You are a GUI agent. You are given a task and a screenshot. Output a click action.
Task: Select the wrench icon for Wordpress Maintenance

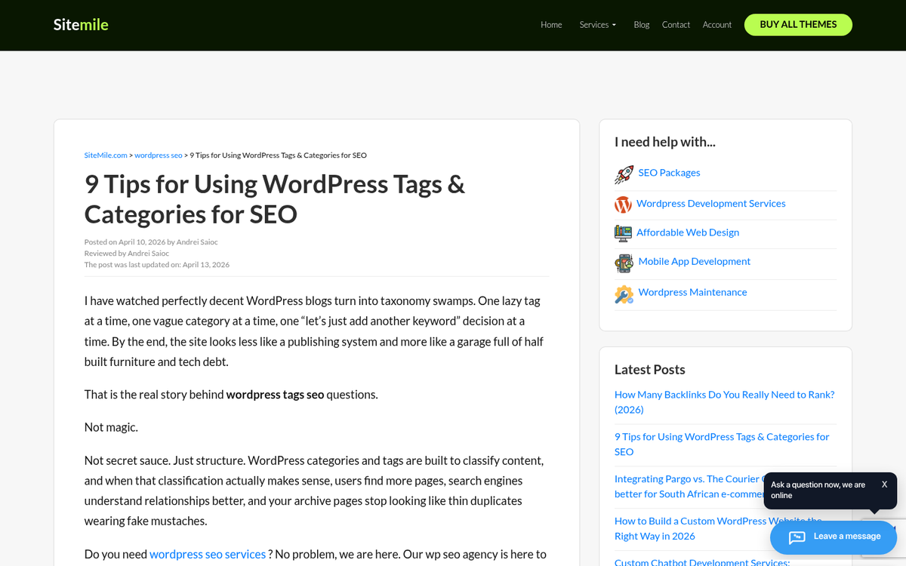point(624,294)
